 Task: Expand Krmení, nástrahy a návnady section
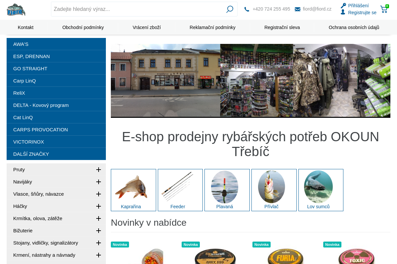(x=98, y=255)
